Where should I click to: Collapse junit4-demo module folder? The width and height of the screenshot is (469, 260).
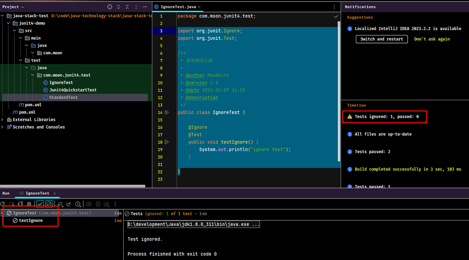pos(8,23)
